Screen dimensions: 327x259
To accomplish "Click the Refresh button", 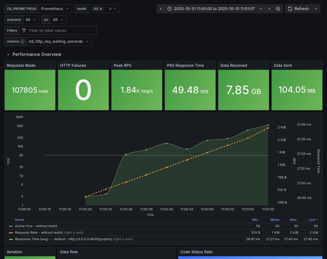I will pos(298,9).
